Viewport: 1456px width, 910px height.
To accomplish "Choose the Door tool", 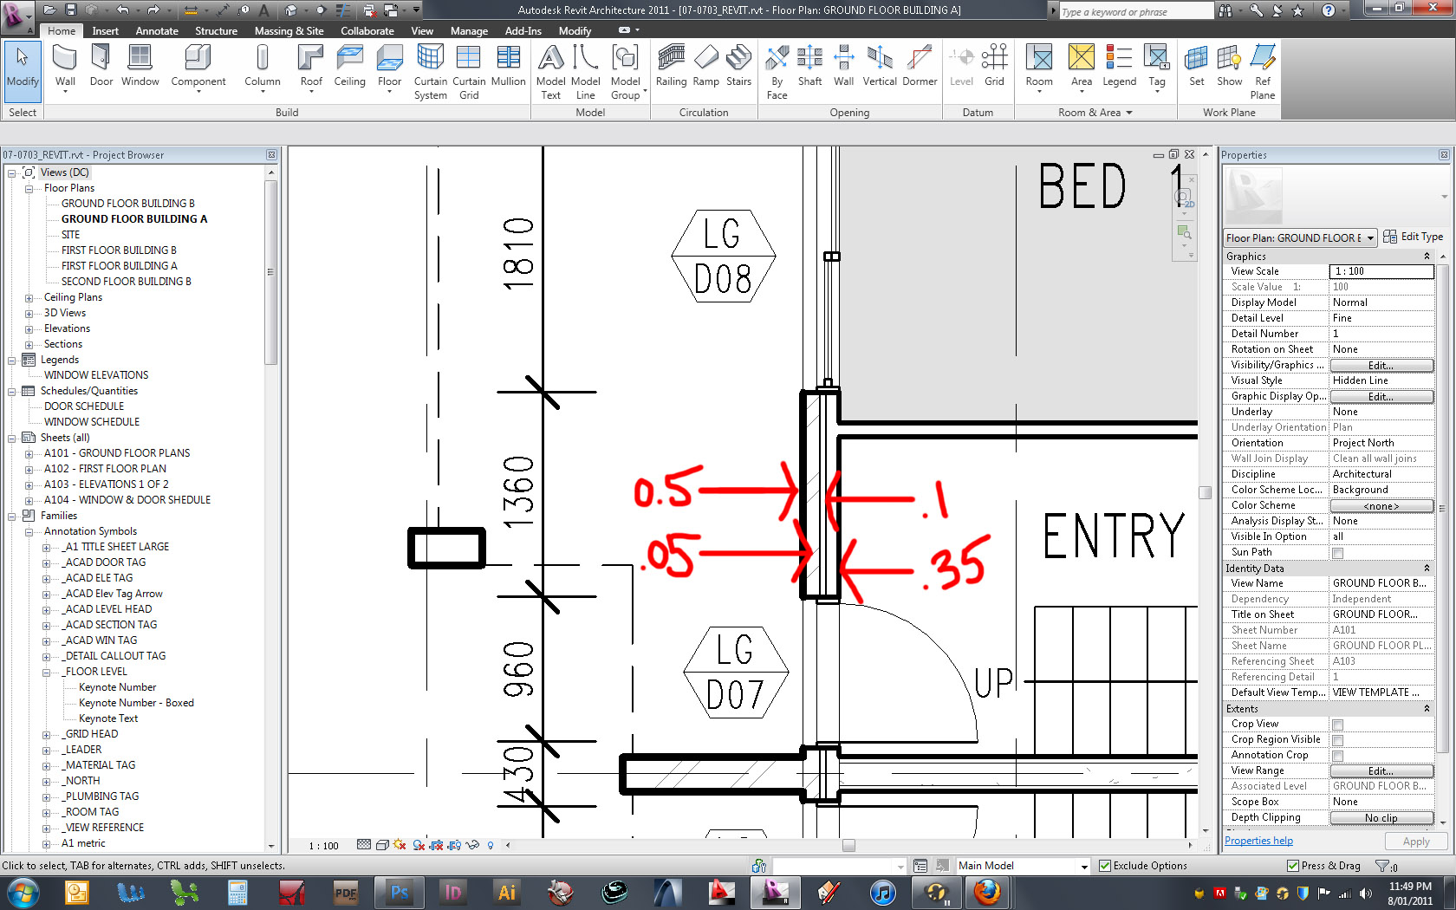I will pos(101,68).
